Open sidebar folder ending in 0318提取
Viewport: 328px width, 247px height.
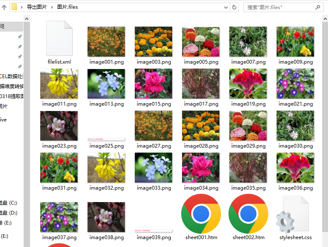pos(12,96)
